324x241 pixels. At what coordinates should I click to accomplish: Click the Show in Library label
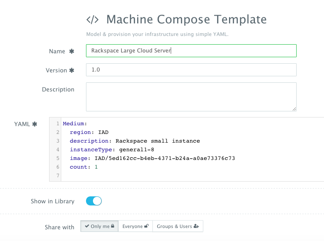tap(53, 201)
